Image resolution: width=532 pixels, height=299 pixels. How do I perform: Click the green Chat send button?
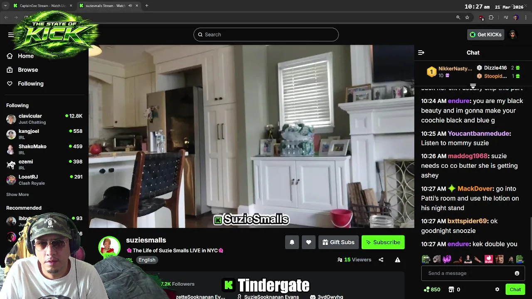pyautogui.click(x=515, y=289)
